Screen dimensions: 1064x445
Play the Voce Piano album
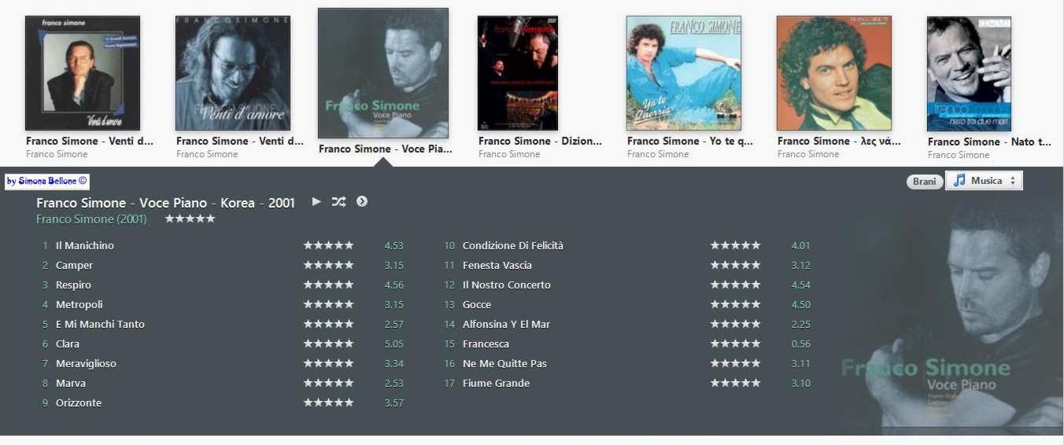(x=316, y=202)
